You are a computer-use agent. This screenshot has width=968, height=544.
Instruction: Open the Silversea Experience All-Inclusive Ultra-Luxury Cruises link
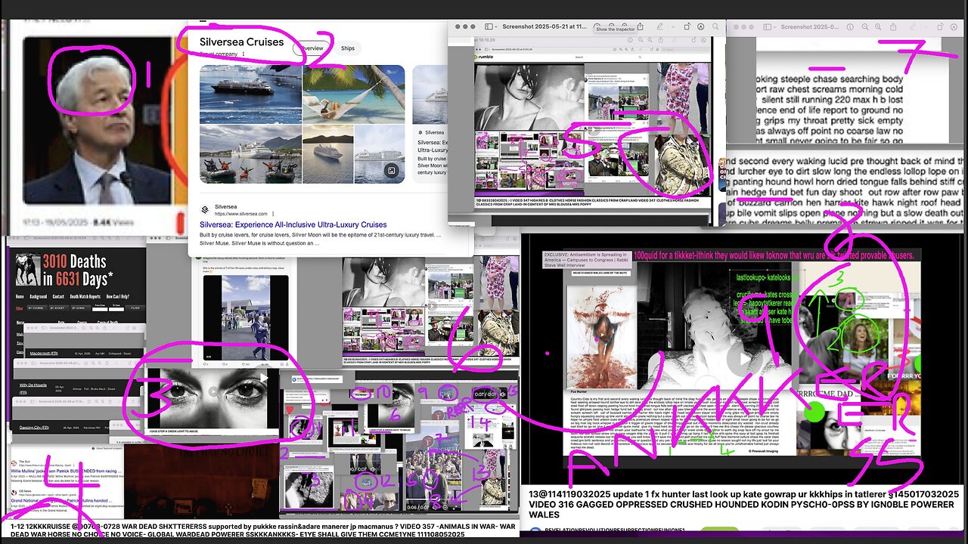pos(293,224)
